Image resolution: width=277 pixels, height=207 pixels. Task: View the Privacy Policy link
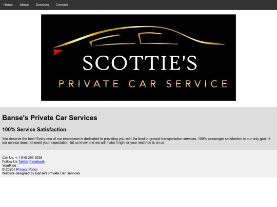(x=27, y=169)
